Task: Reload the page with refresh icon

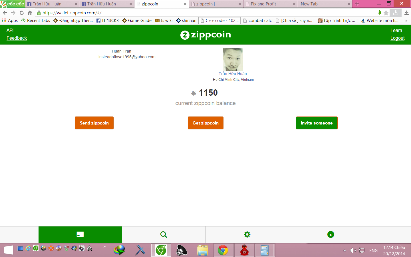Action: [x=21, y=13]
